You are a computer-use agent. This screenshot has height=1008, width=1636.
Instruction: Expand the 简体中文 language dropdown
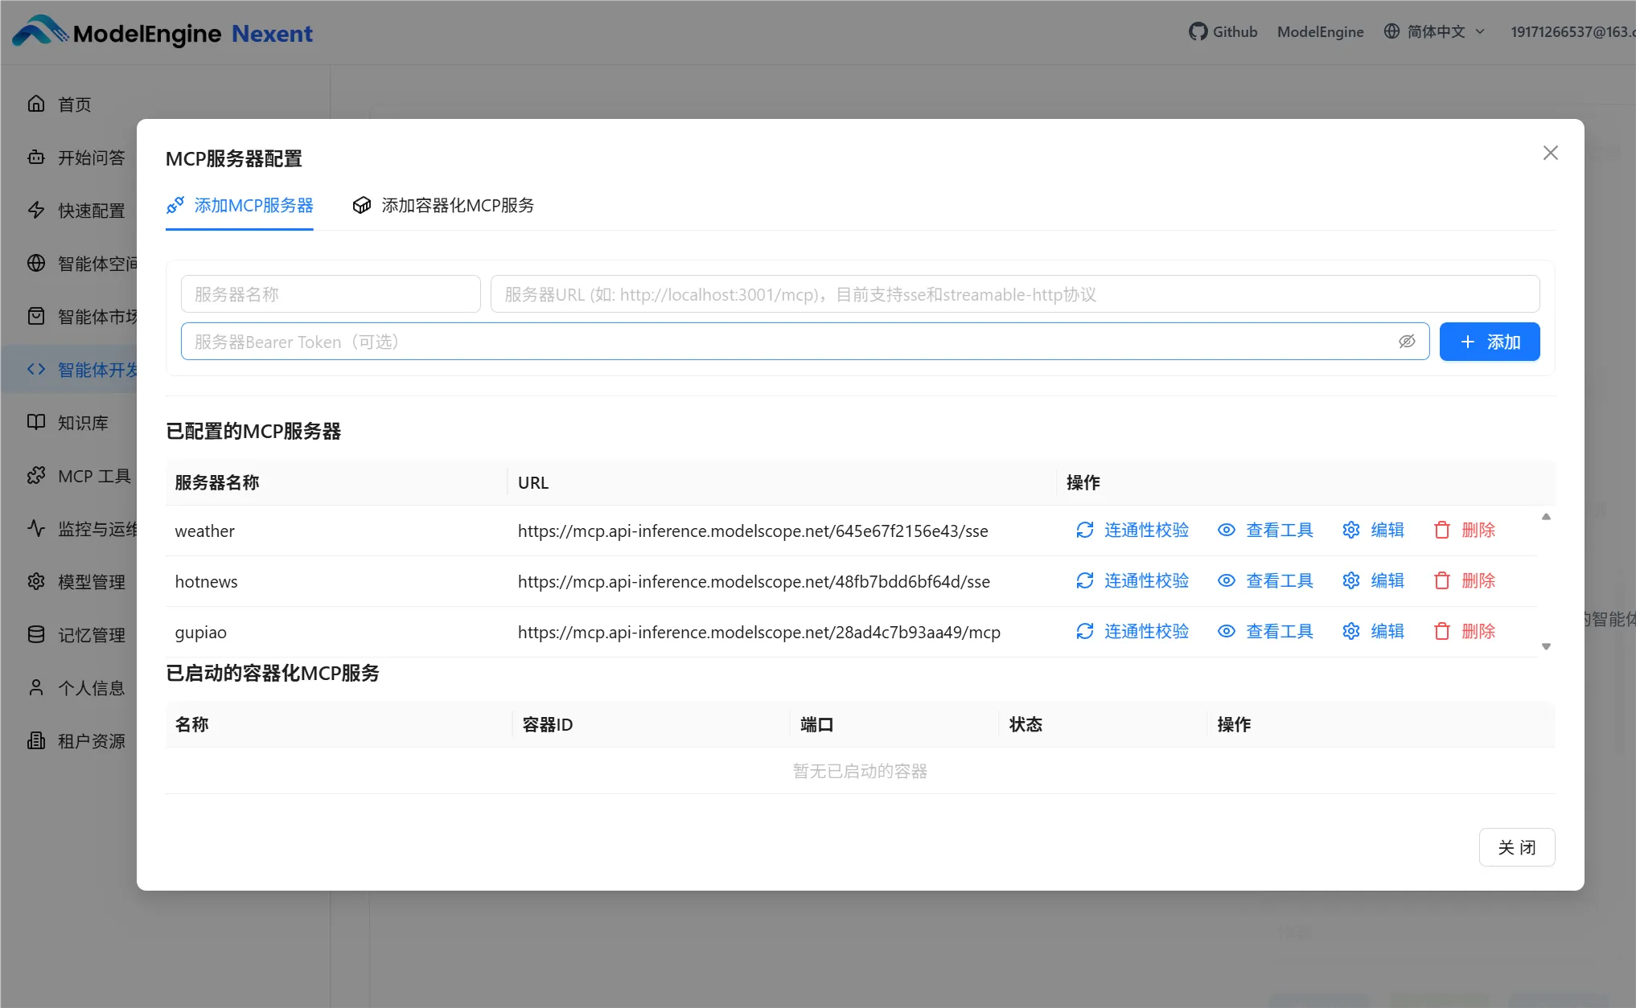[x=1435, y=31]
